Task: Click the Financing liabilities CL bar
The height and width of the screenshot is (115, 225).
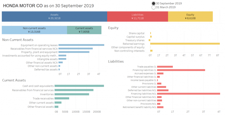Action: (181, 70)
